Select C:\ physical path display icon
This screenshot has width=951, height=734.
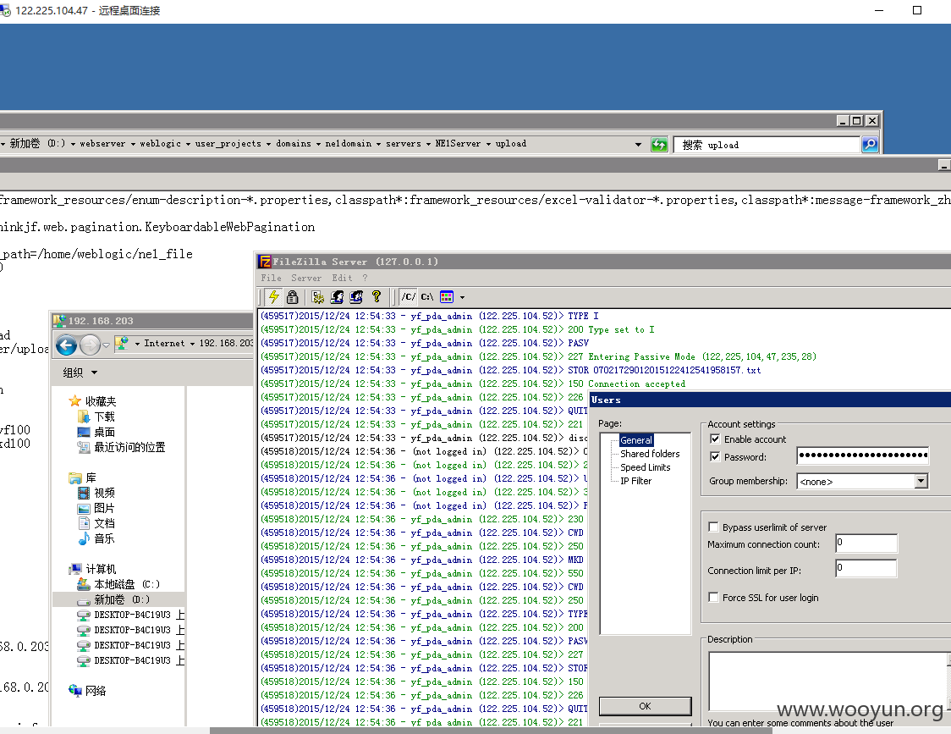[x=427, y=297]
